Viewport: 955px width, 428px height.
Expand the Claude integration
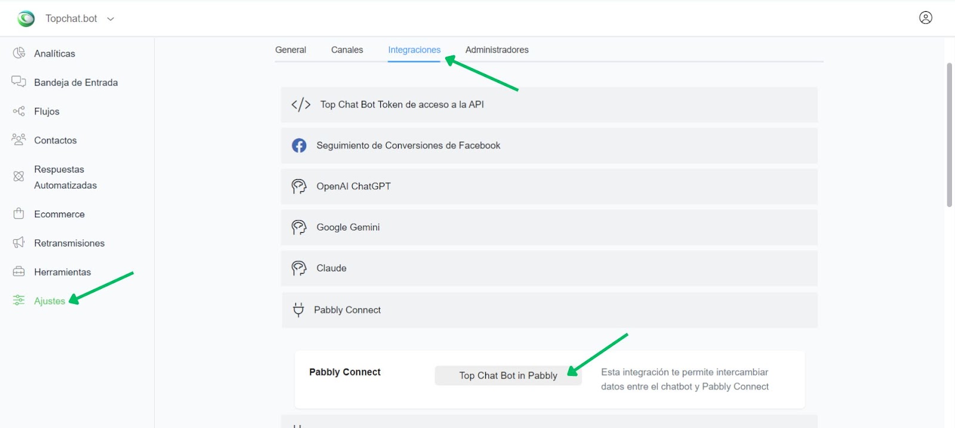click(x=549, y=269)
